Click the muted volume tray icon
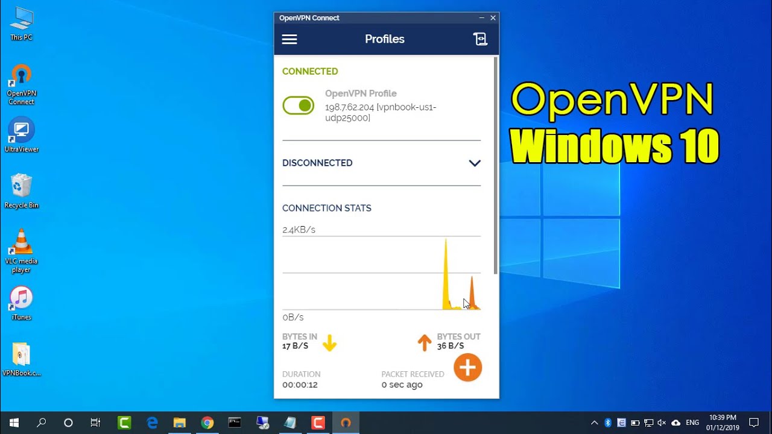Screen dimensions: 772x434 tap(662, 423)
